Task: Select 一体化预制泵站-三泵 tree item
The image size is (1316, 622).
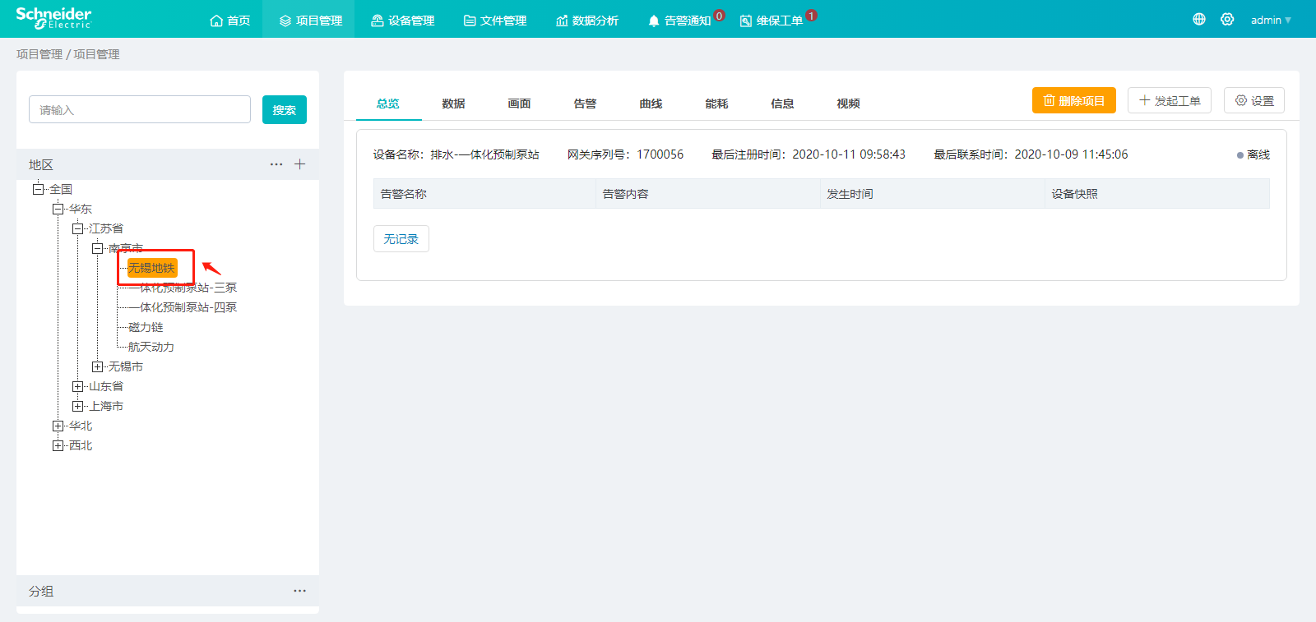Action: click(x=183, y=288)
